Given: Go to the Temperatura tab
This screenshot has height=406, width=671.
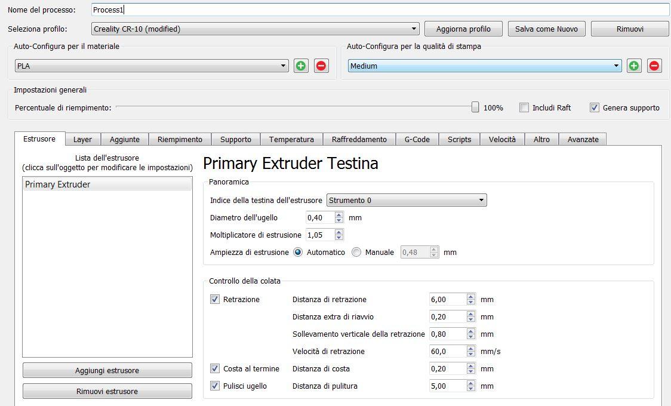Looking at the screenshot, I should [291, 140].
